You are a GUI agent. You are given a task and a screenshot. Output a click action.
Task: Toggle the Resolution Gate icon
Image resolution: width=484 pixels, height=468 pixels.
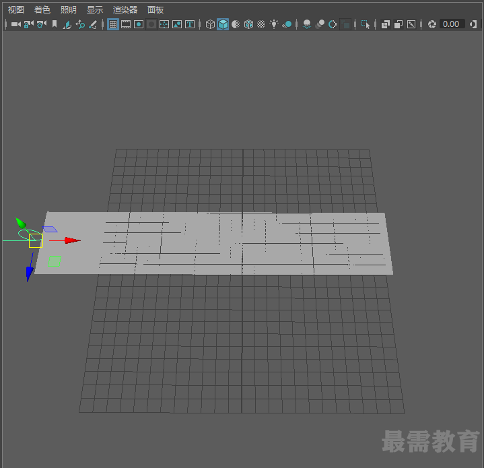coord(139,24)
